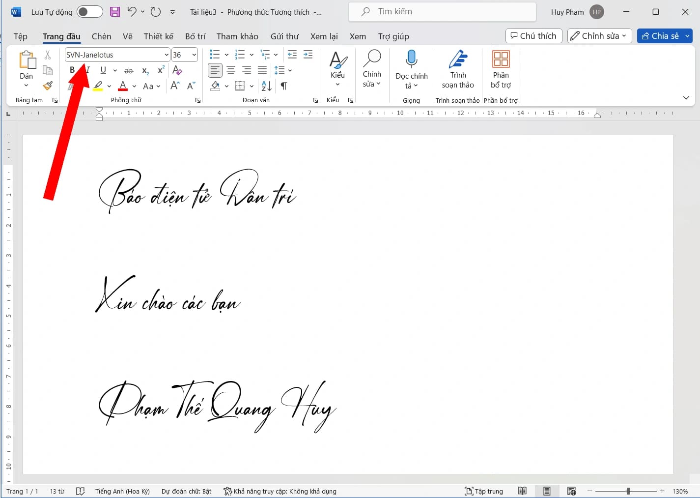This screenshot has height=498, width=700.
Task: Open spelling check status icon
Action: point(81,491)
